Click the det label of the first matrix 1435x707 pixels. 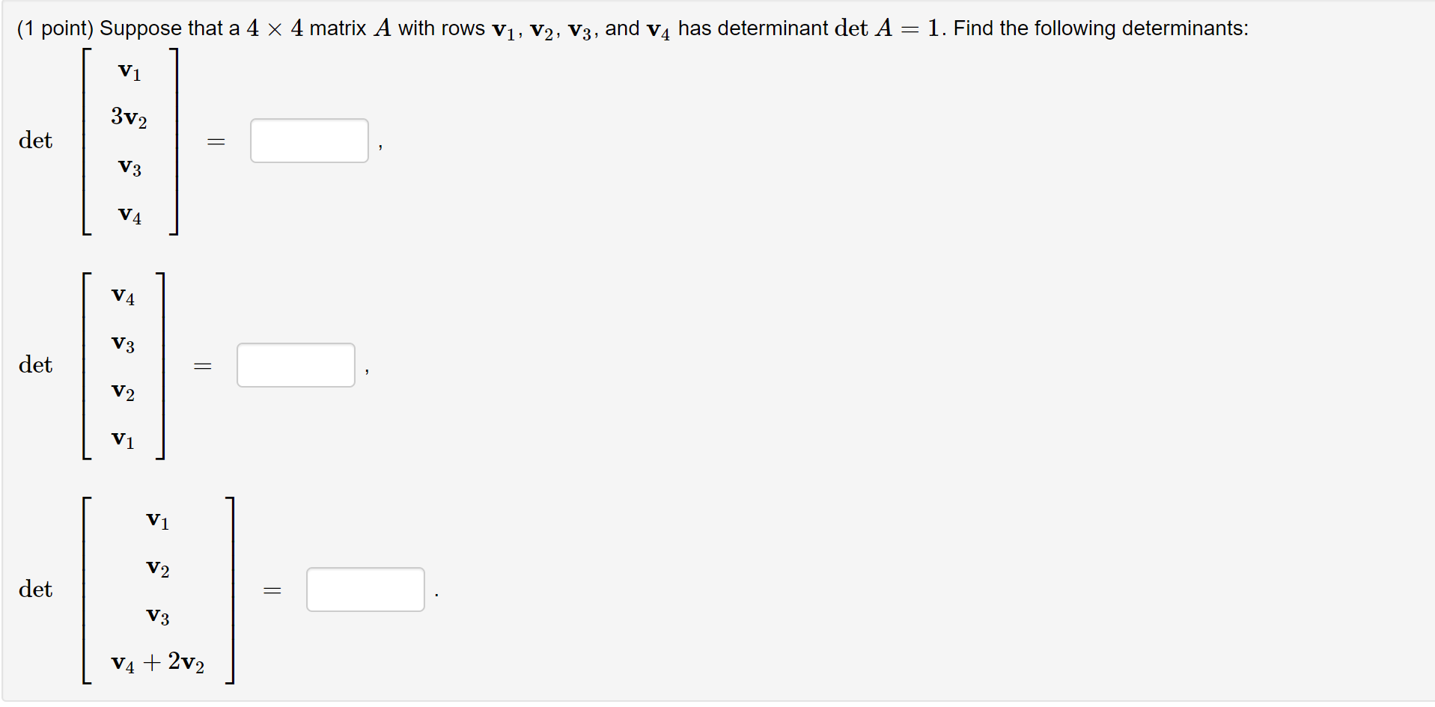(35, 141)
